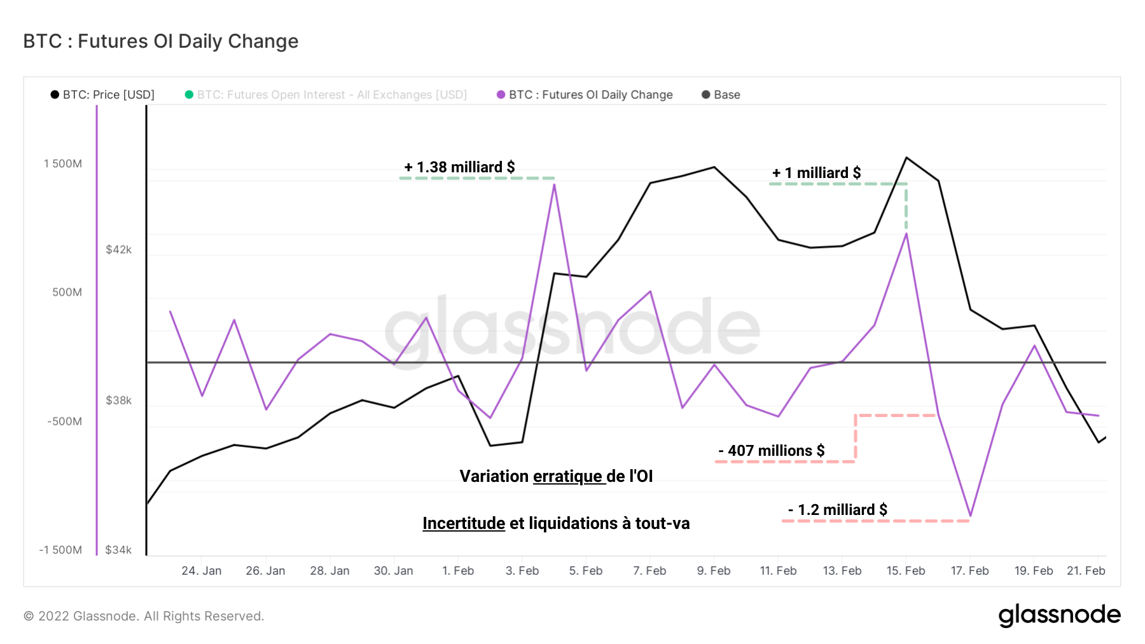Click the purple Futures OI Daily Change dot

tap(501, 95)
